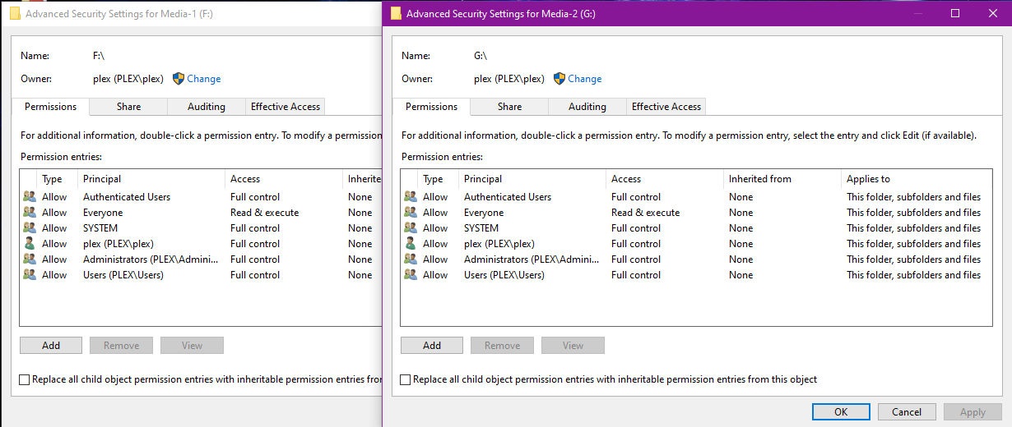The image size is (1012, 427).
Task: Click the folder icon in Media-1 title bar
Action: click(x=15, y=13)
